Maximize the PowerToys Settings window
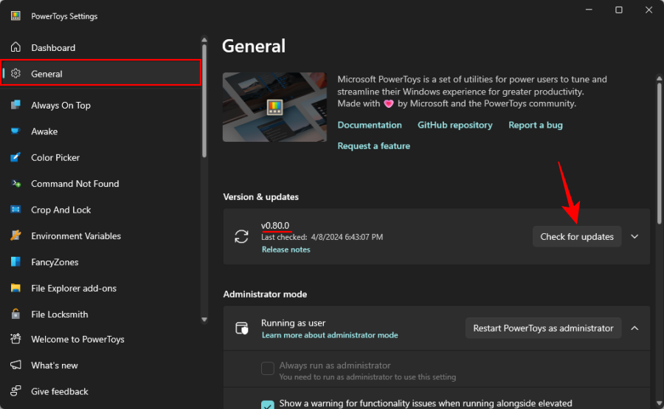This screenshot has width=664, height=409. [619, 10]
